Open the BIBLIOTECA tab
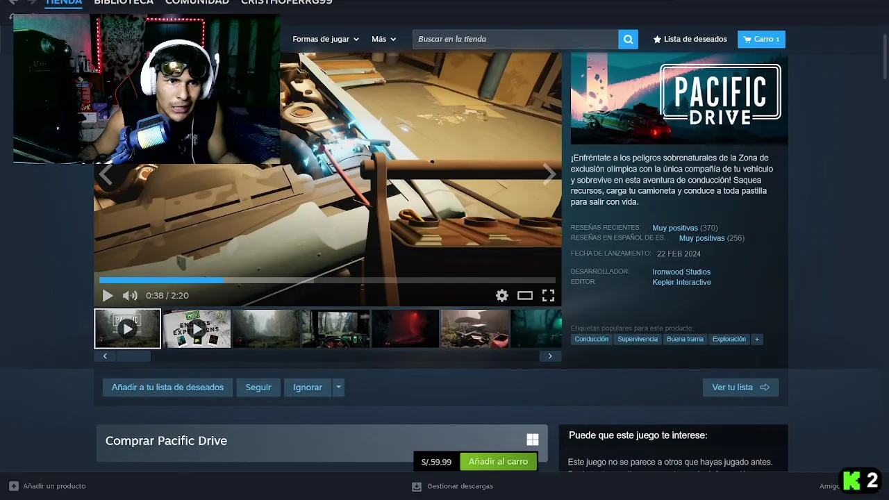This screenshot has width=889, height=500. [x=124, y=3]
